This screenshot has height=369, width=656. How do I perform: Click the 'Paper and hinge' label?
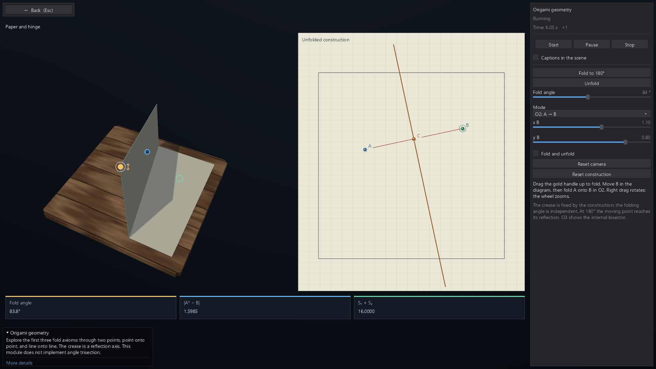pyautogui.click(x=23, y=27)
